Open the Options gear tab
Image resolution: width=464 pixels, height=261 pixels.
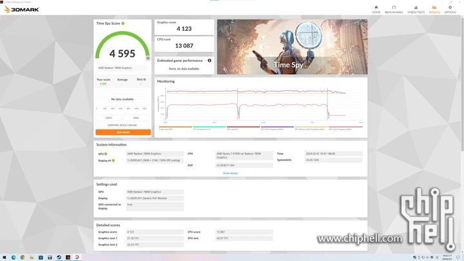(x=450, y=9)
